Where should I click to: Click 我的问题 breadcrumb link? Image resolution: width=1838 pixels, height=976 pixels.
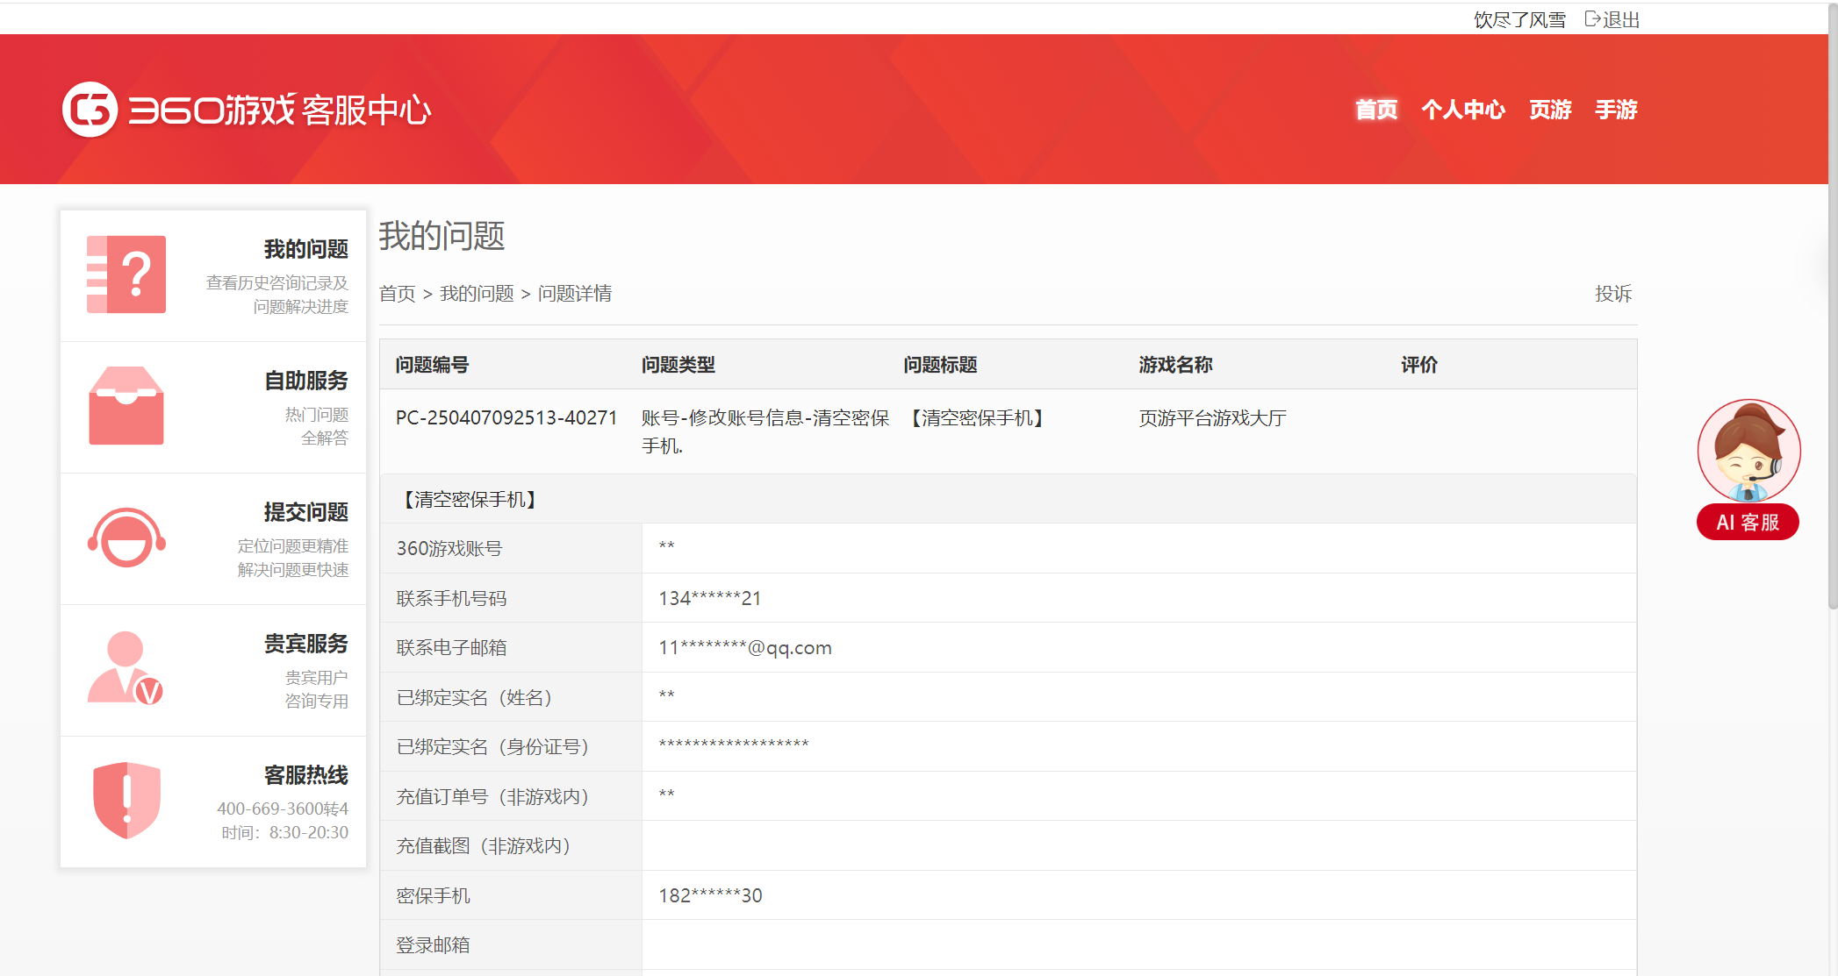477,294
